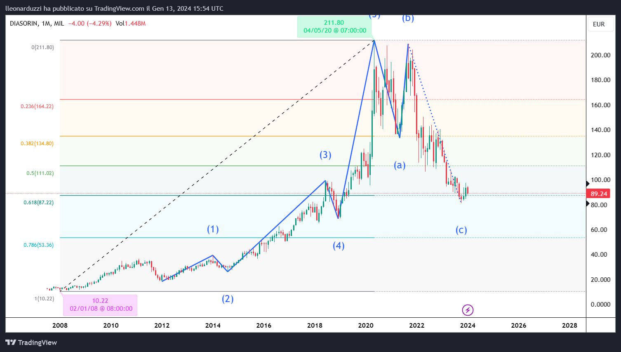Select the corrective wave (b) label
This screenshot has width=621, height=352.
408,18
